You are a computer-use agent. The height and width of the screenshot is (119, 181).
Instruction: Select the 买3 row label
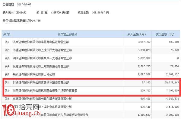[7, 58]
